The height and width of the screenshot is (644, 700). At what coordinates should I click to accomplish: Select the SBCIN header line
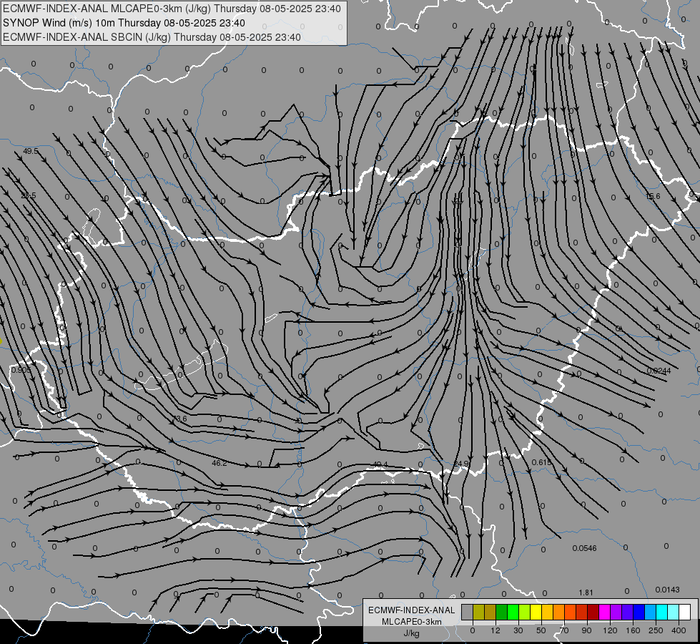152,37
